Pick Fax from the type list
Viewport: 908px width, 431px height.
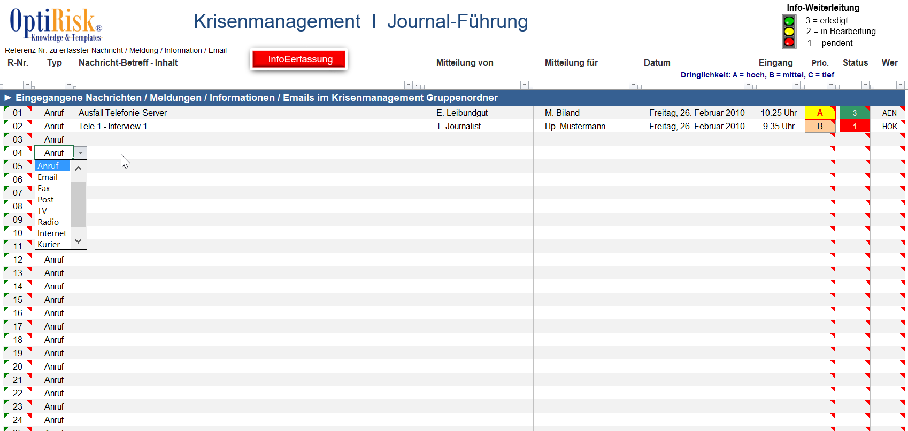coord(44,189)
